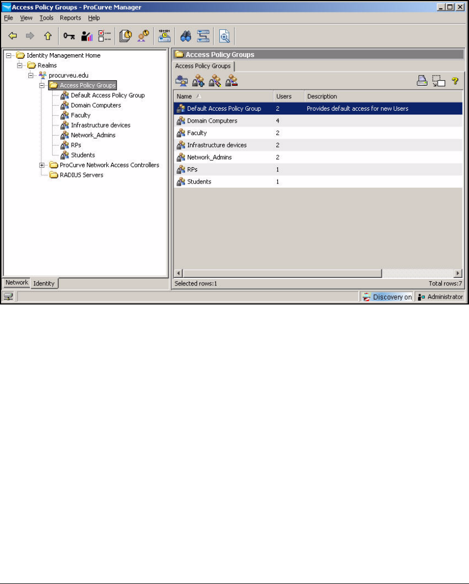Click the detach window icon
The image size is (469, 584).
click(439, 81)
